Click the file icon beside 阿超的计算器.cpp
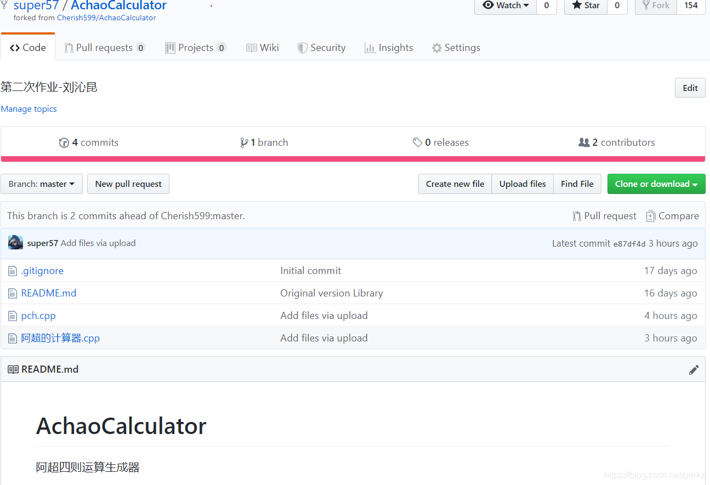710x485 pixels. [x=13, y=338]
